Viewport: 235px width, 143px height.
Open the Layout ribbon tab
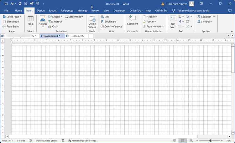click(x=53, y=11)
